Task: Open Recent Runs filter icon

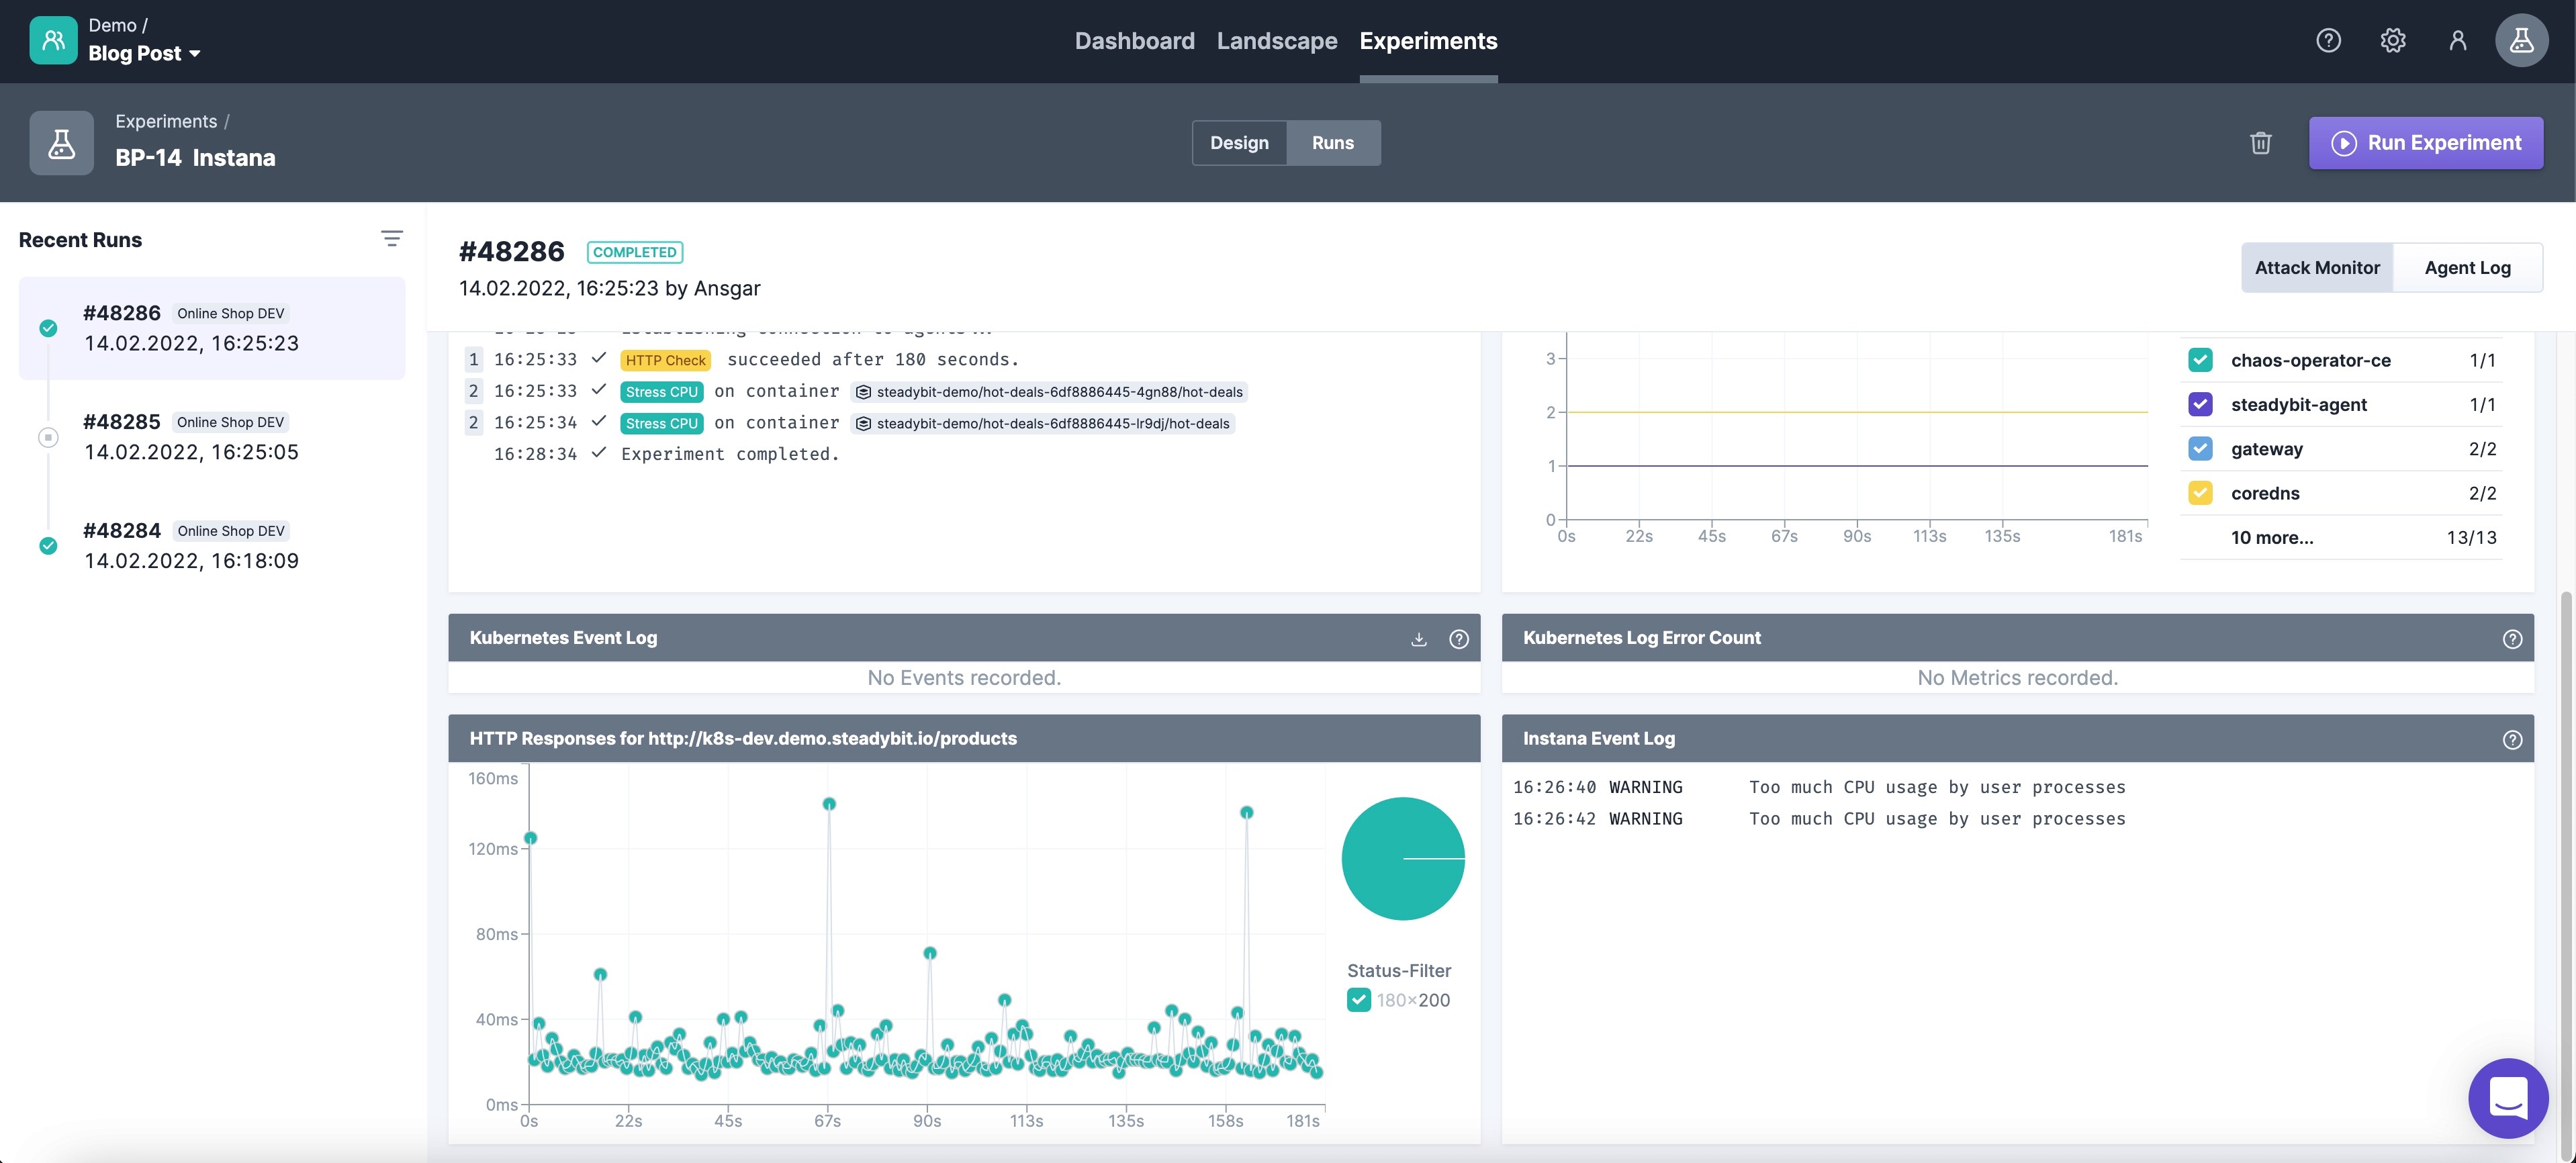Action: 391,239
